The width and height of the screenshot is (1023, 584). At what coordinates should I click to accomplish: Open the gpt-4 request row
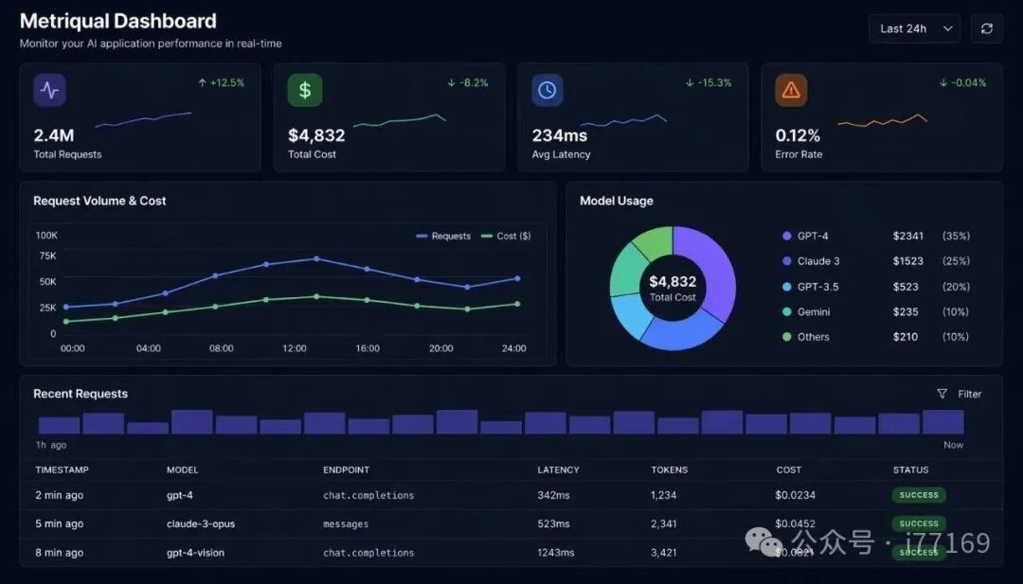pyautogui.click(x=179, y=495)
